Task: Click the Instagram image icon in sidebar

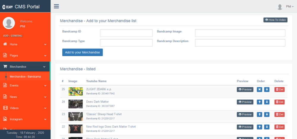Action: click(5, 119)
